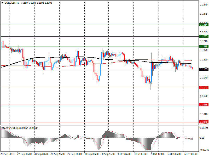Select the 1.1295 price axis value
Image resolution: width=209 pixels, height=157 pixels.
click(204, 32)
